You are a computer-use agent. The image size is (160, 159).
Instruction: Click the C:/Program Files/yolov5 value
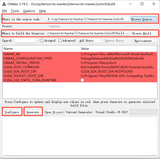click(x=98, y=63)
